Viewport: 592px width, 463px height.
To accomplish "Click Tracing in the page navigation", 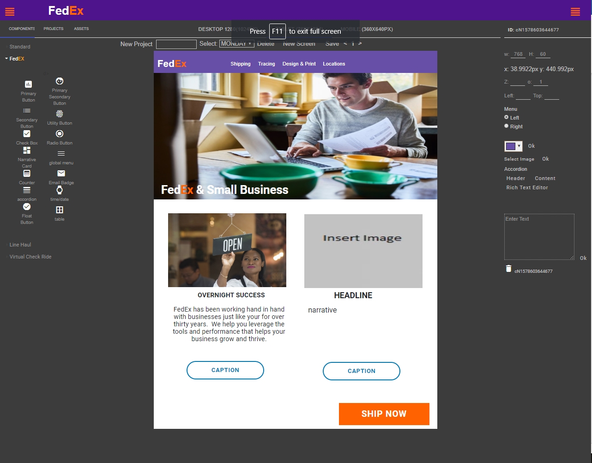I will (x=266, y=64).
